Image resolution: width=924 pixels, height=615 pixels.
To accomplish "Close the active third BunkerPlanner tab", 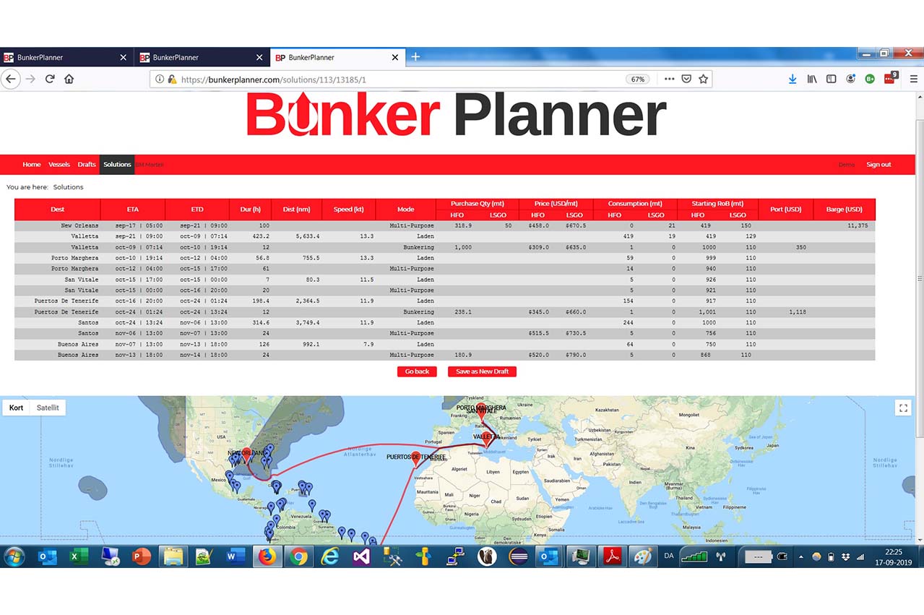I will (395, 57).
